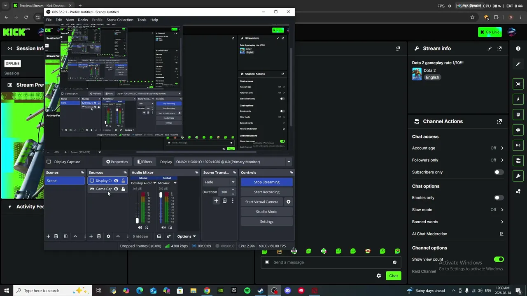Open the chat bubble icon in the Kick sidebar
Image resolution: width=527 pixels, height=296 pixels.
coord(518,130)
